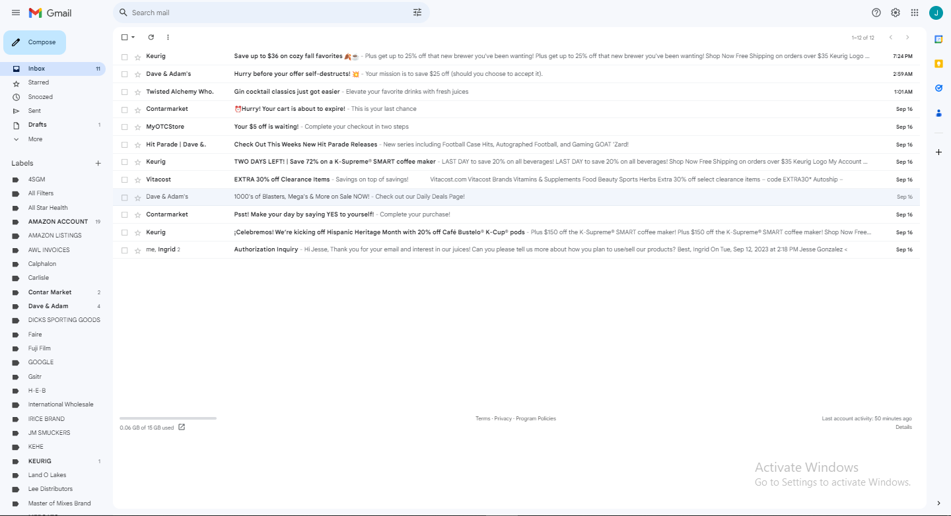
Task: Open the Inbox folder
Action: (53, 69)
